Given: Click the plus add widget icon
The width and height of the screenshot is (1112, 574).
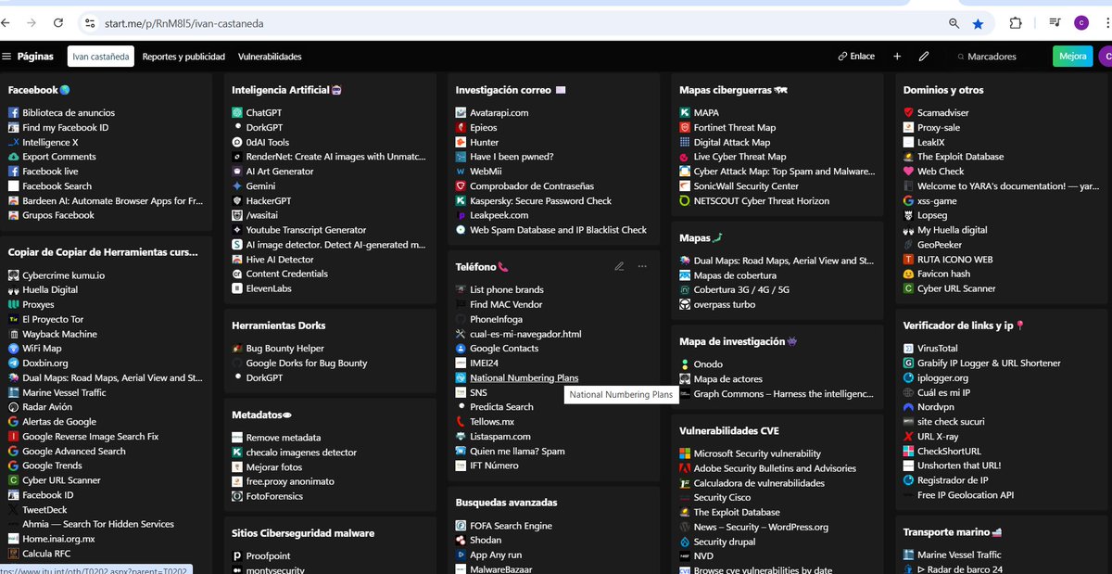Looking at the screenshot, I should click(897, 57).
